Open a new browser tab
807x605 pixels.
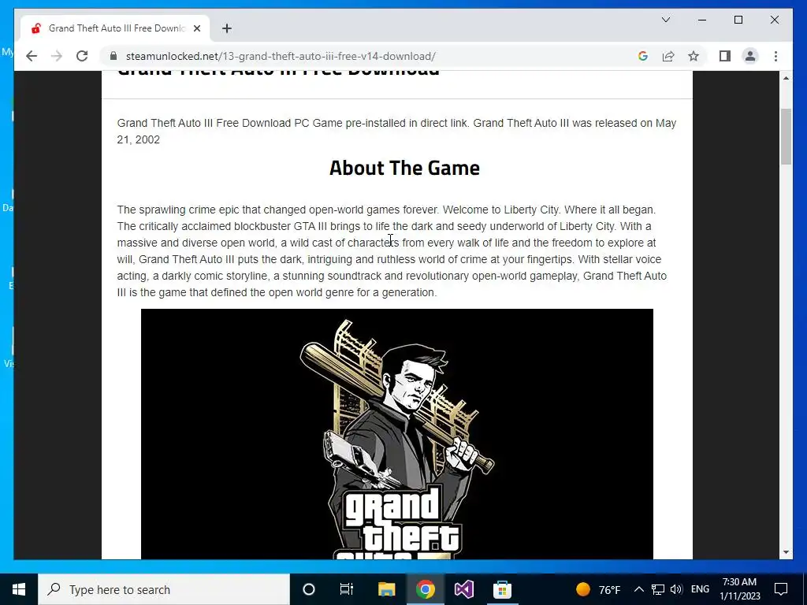(x=227, y=28)
